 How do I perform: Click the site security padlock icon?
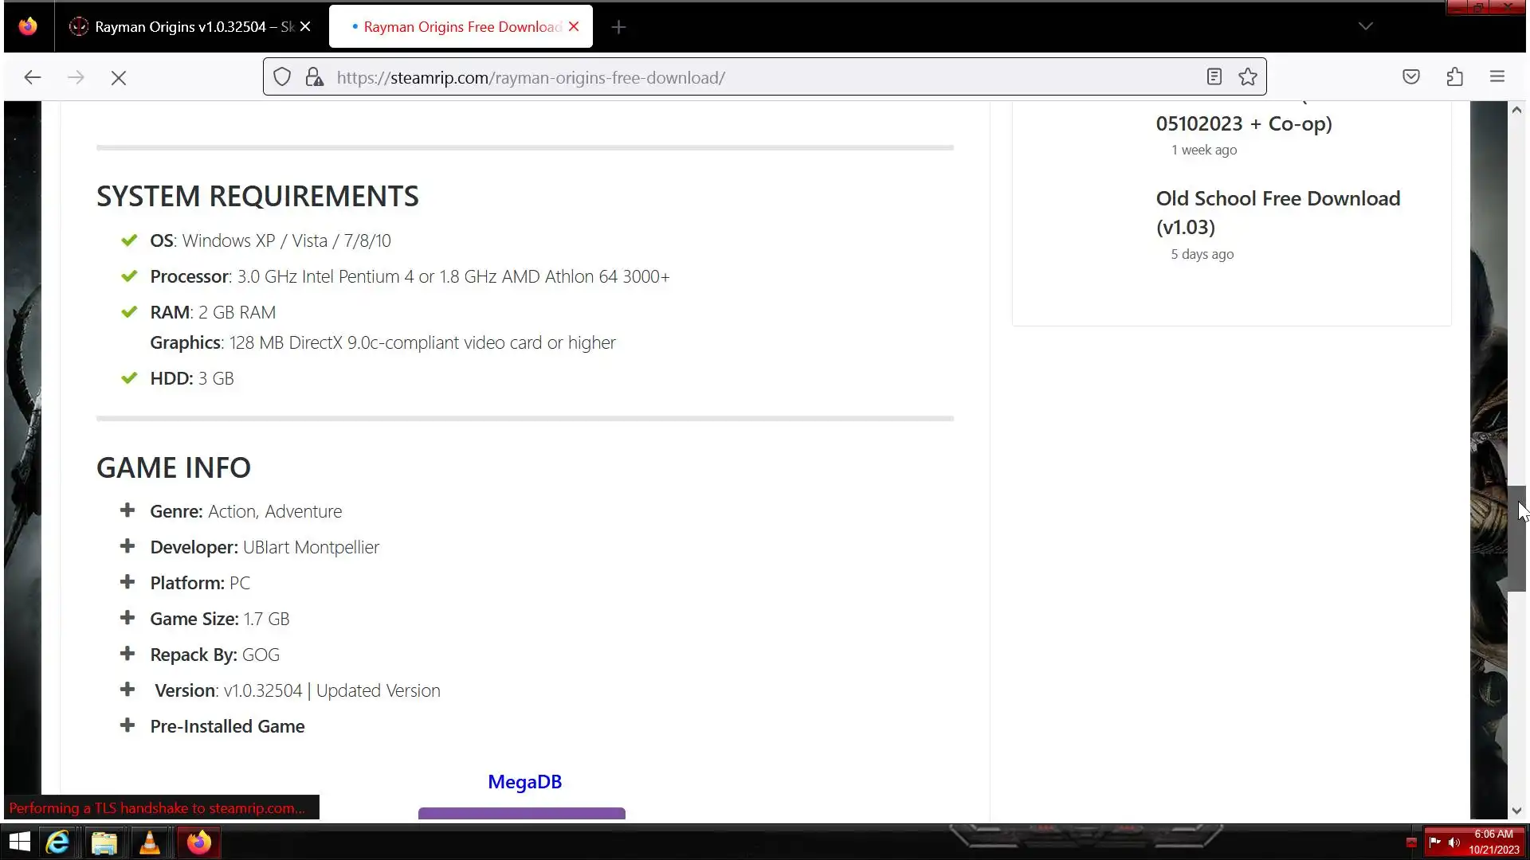tap(315, 77)
